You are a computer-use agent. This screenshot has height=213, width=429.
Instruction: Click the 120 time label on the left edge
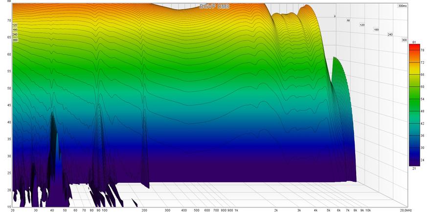pos(15,24)
